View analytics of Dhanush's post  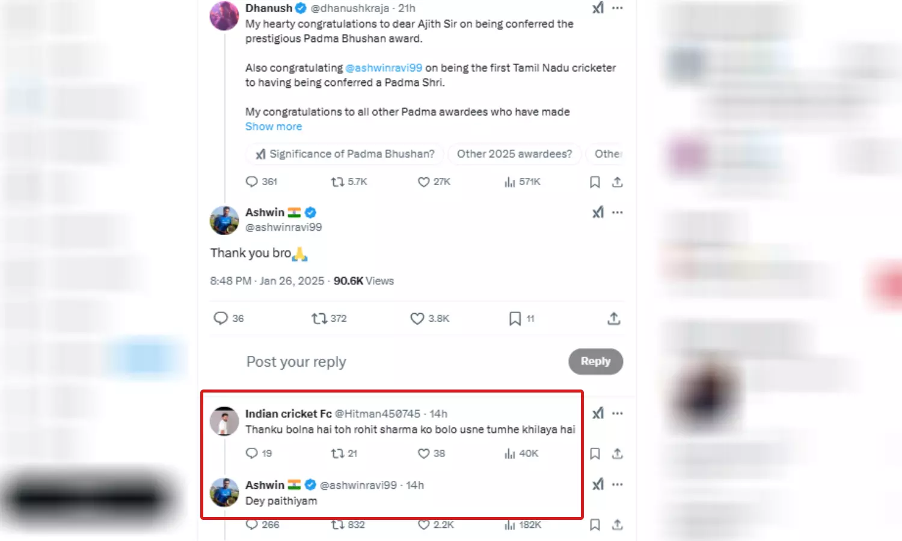510,182
